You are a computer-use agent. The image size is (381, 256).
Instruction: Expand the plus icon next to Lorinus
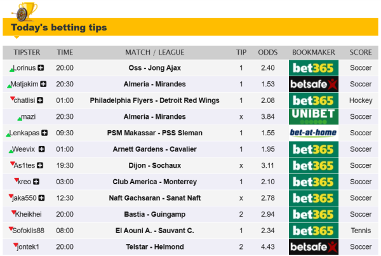click(41, 68)
